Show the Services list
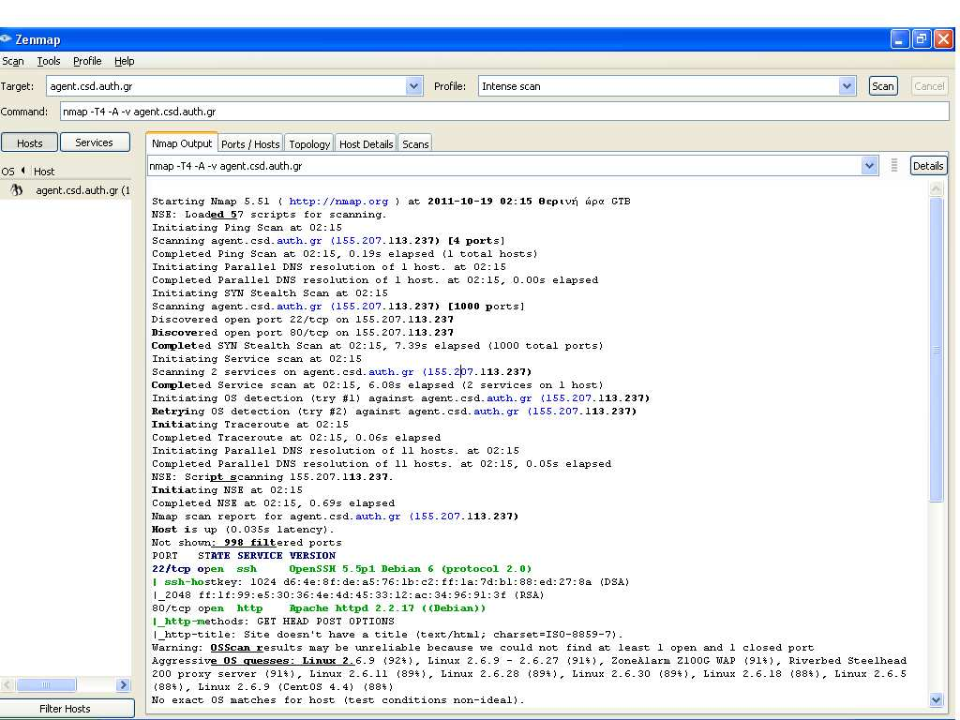Screen dimensions: 960x720 pos(95,142)
